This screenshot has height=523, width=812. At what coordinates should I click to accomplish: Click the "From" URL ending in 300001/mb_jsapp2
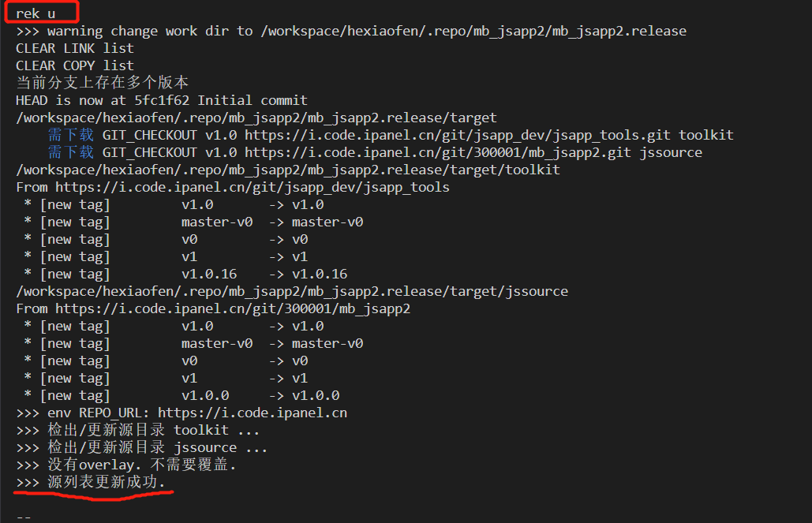pyautogui.click(x=232, y=308)
